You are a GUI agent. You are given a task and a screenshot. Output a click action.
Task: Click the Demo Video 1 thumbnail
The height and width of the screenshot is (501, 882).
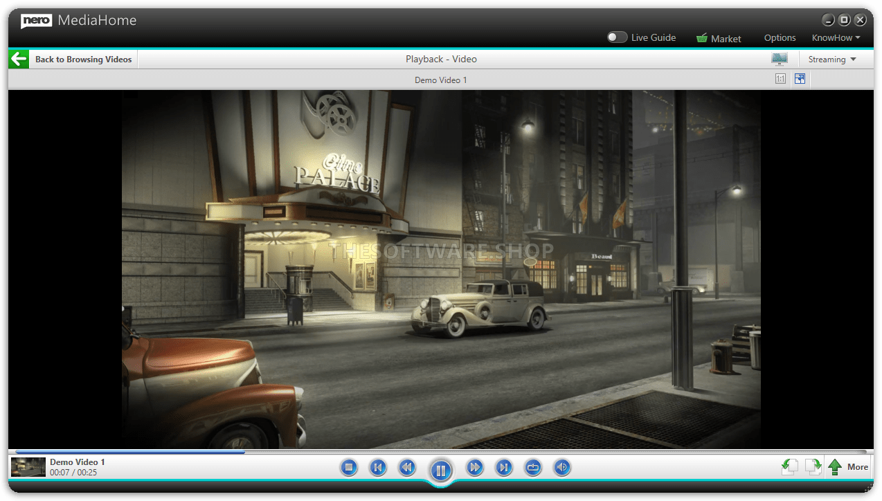pos(28,467)
